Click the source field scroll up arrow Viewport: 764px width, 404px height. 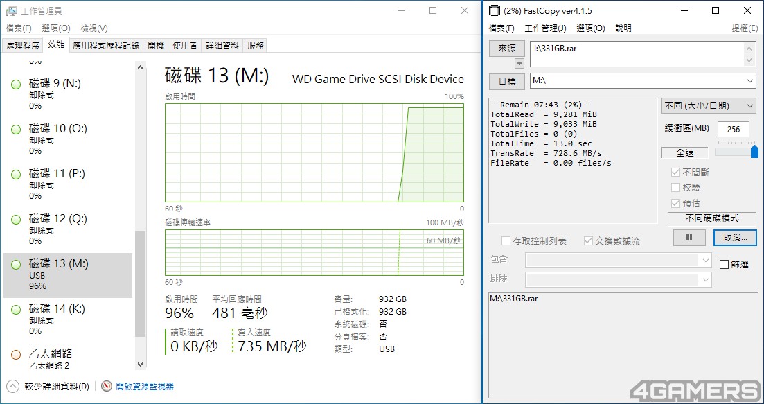click(749, 49)
